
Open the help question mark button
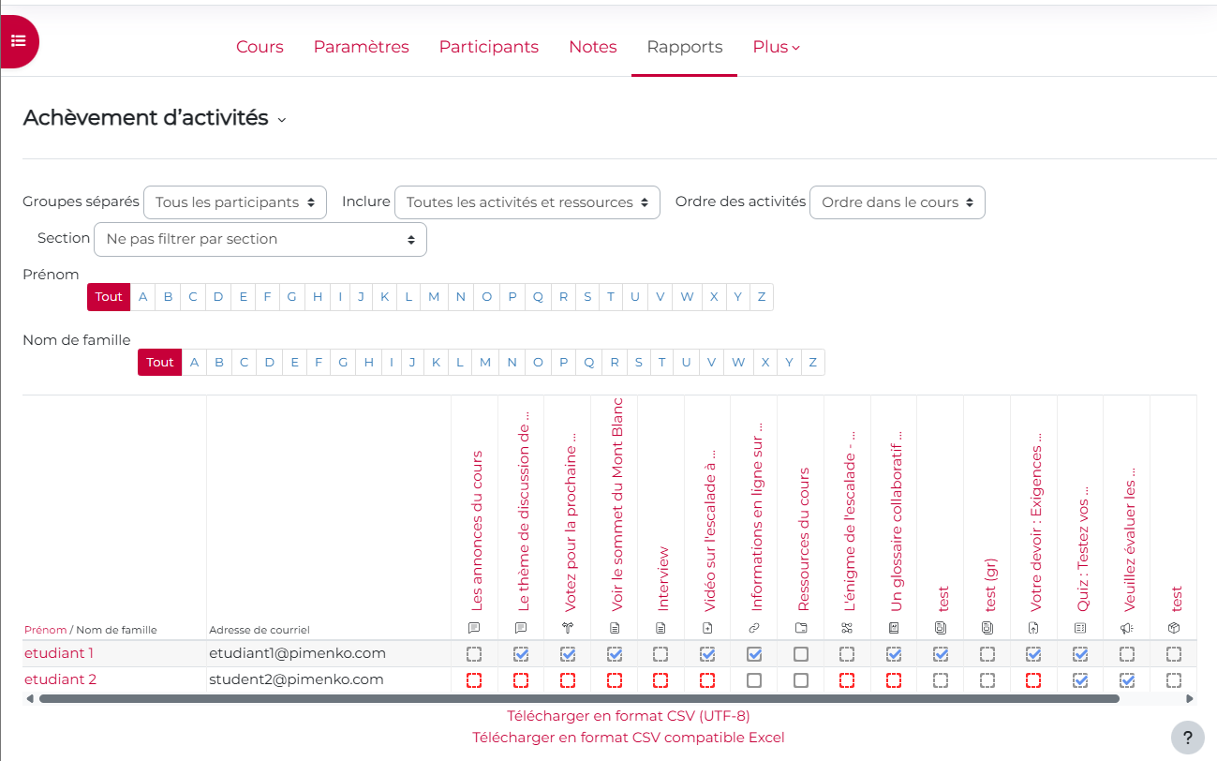point(1187,736)
